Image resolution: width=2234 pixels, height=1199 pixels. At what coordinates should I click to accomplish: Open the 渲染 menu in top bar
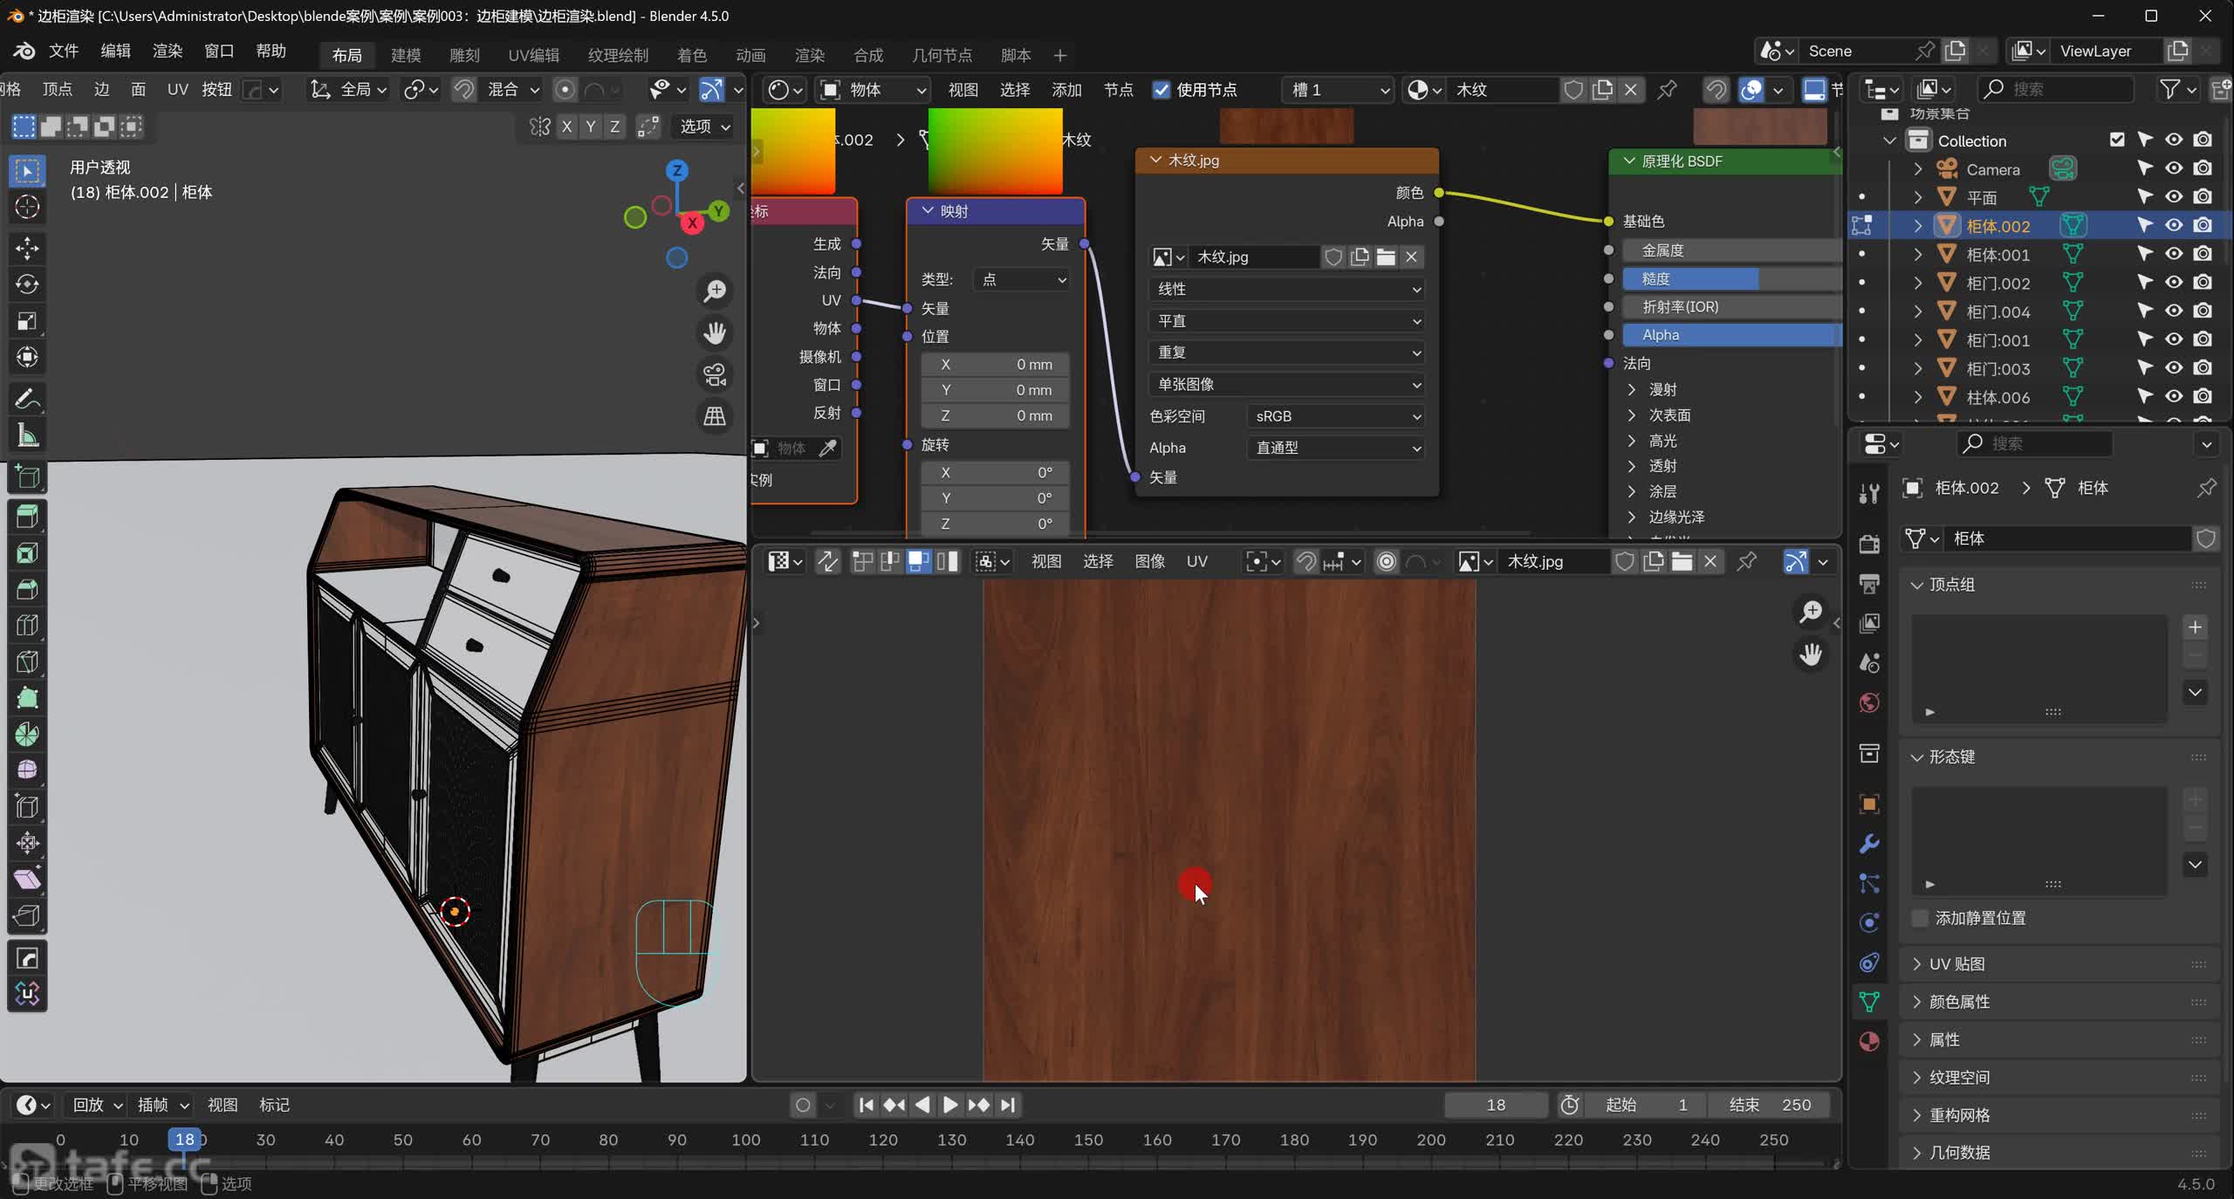[x=167, y=51]
